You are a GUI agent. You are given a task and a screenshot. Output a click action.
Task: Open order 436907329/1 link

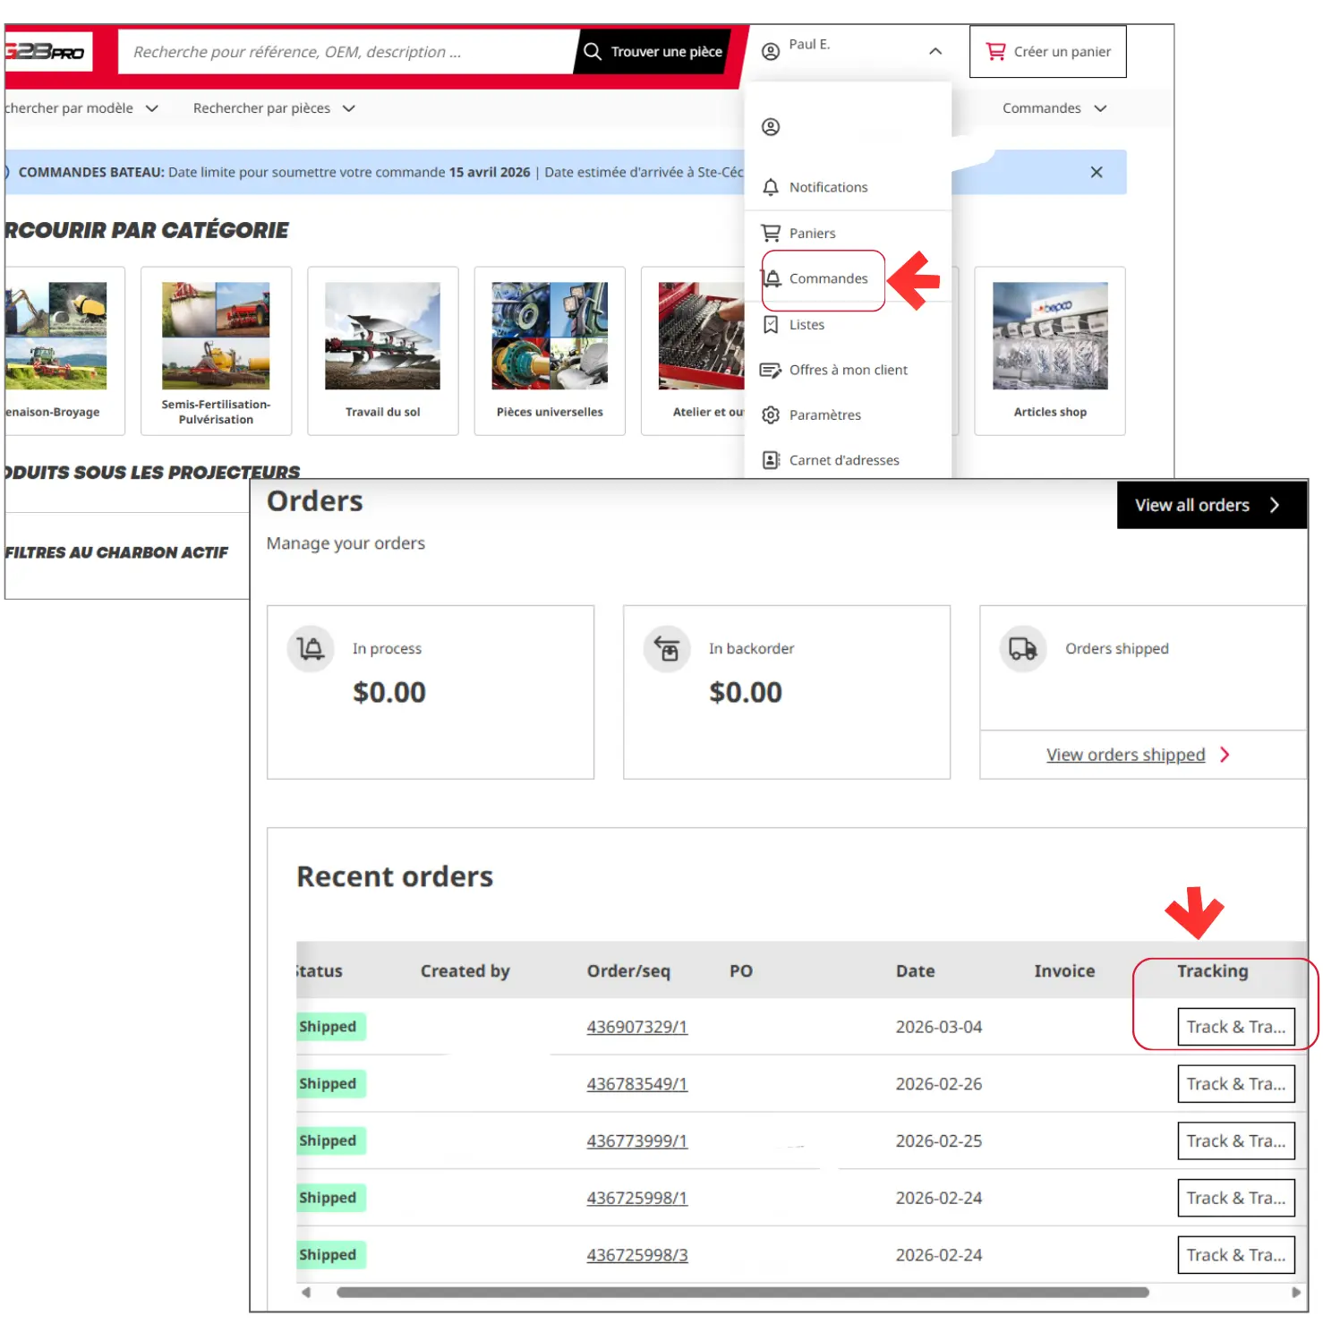636,1027
